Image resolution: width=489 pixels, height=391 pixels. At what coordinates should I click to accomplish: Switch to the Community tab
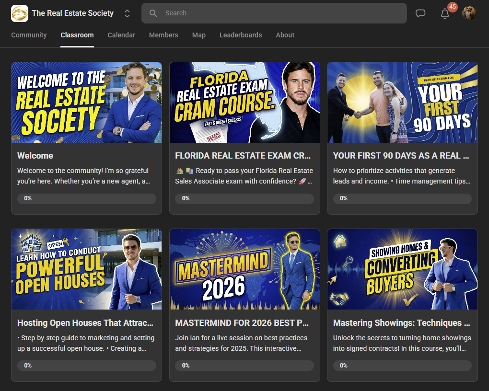[29, 35]
